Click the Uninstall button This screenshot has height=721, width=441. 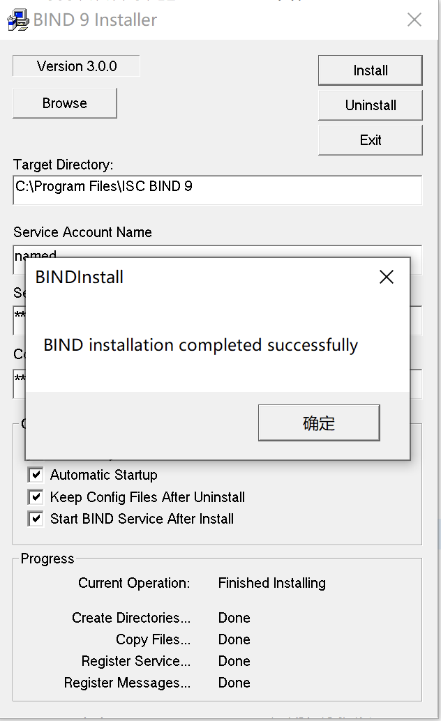(x=370, y=105)
